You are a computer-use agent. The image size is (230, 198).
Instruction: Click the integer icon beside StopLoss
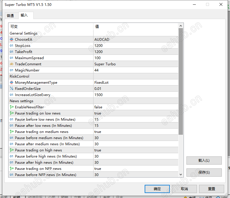(11, 46)
